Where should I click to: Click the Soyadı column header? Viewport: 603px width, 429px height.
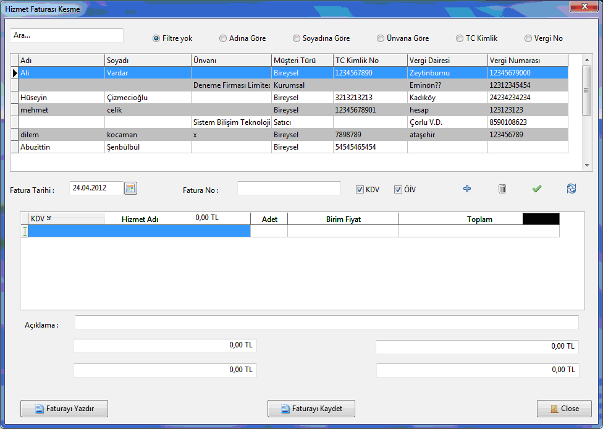coord(148,61)
